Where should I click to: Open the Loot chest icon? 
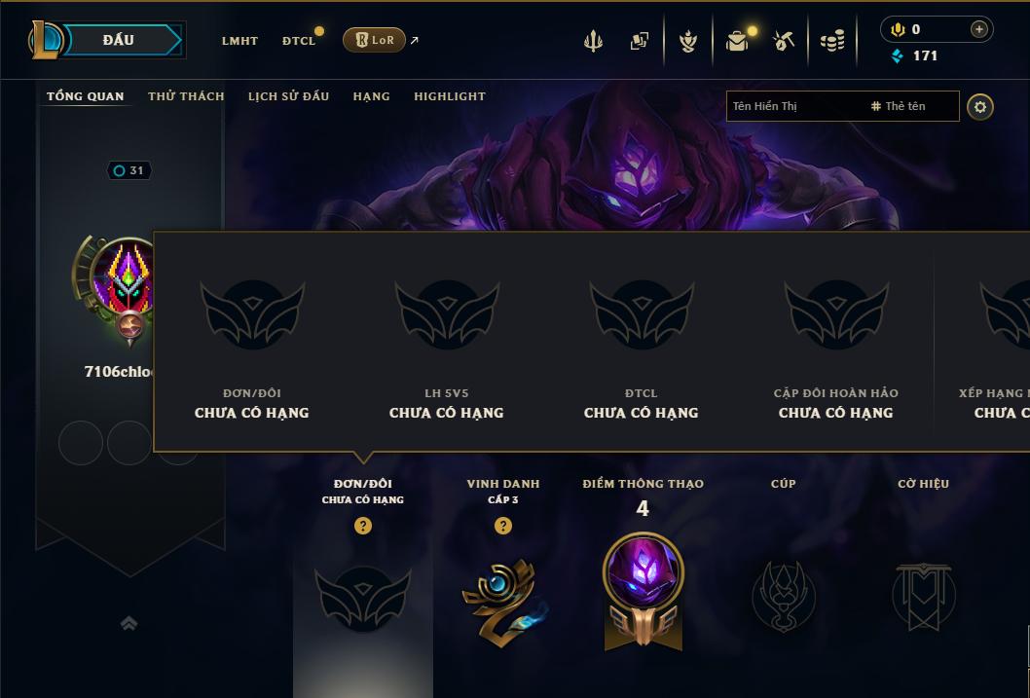(x=737, y=41)
